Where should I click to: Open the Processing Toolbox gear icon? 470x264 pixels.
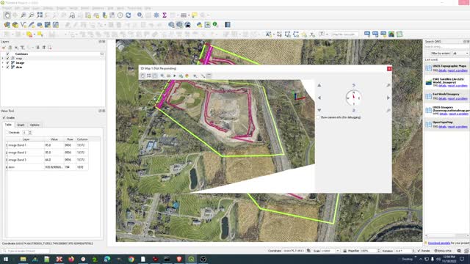point(156,15)
